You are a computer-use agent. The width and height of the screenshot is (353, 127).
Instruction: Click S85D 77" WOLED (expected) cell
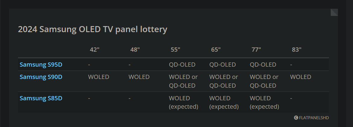pos(264,102)
